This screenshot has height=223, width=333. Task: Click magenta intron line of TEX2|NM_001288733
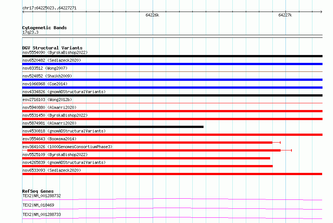[x=172, y=218]
